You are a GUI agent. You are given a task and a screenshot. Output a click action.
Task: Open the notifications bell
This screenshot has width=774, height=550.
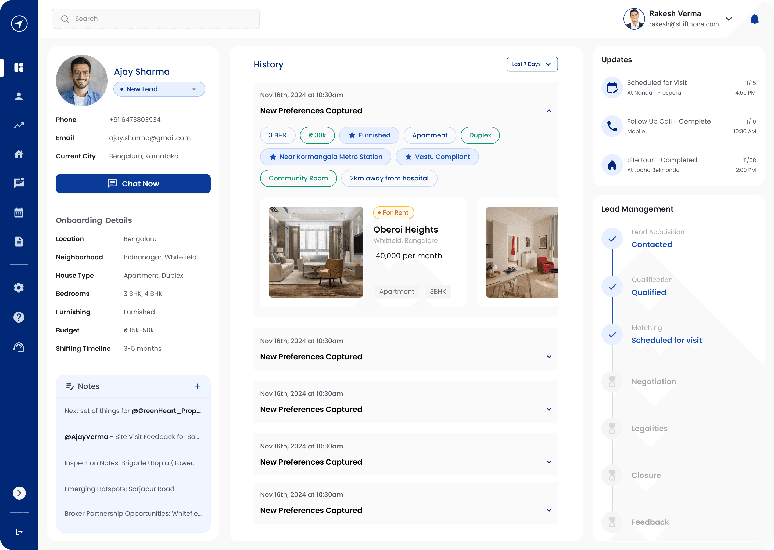click(754, 19)
